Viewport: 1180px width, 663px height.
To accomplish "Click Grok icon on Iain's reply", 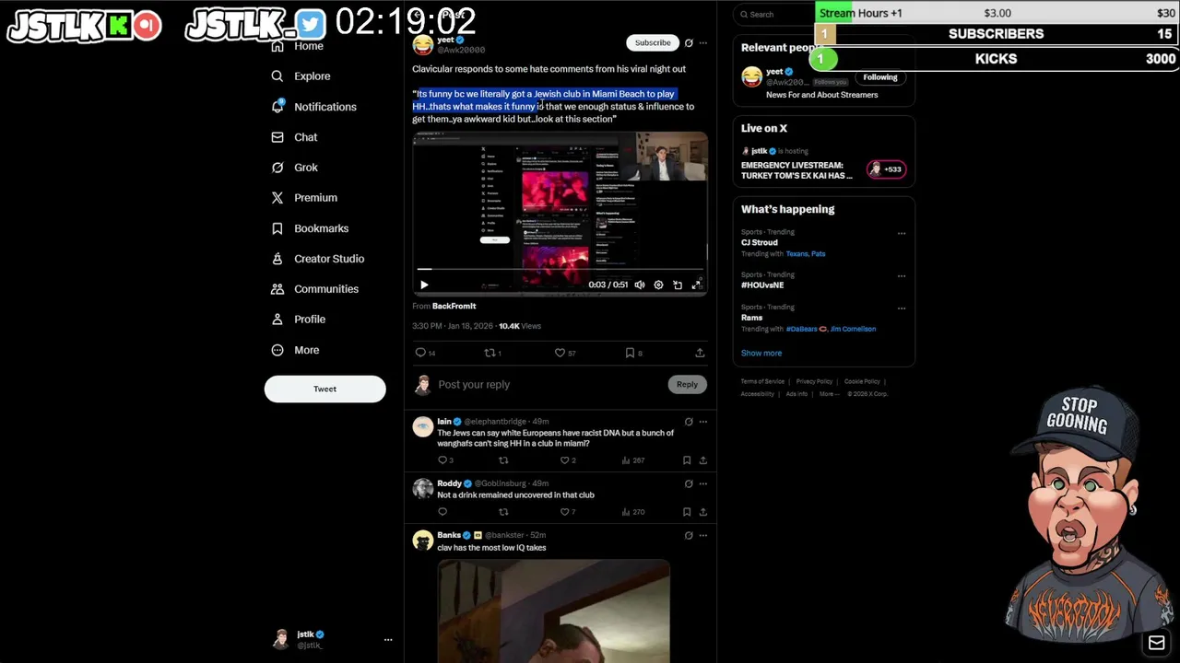I will coord(689,422).
